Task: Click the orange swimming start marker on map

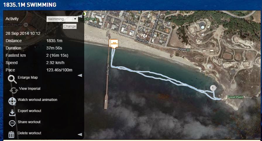Action: (114, 44)
